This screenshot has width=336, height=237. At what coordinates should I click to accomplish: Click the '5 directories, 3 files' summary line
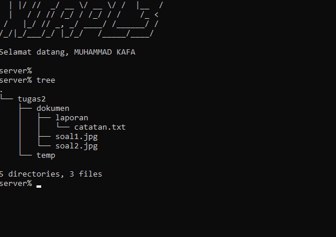(51, 174)
